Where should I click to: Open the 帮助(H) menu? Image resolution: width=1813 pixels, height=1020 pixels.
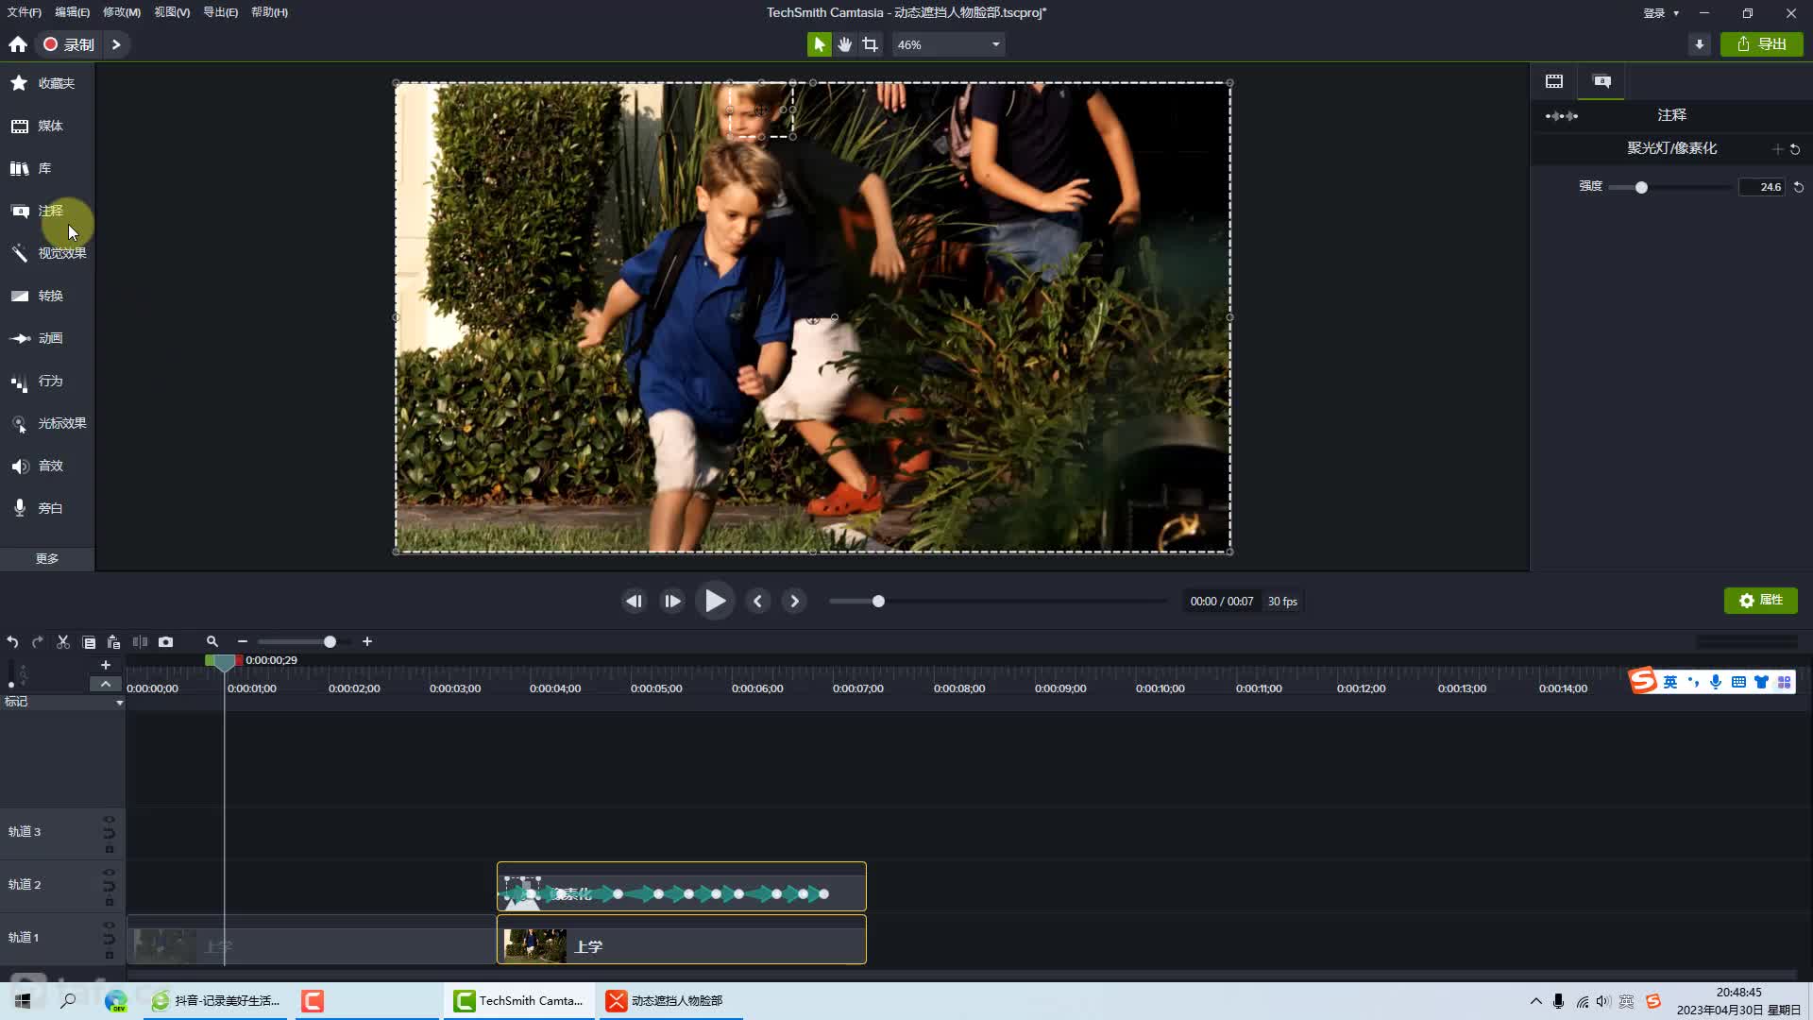[x=269, y=12]
